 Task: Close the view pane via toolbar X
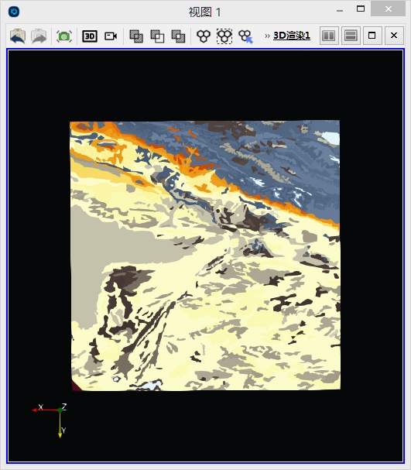click(x=394, y=36)
